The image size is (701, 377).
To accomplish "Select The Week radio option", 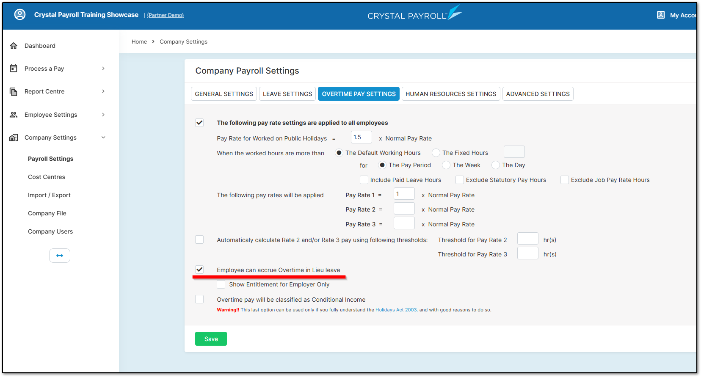I will (446, 165).
